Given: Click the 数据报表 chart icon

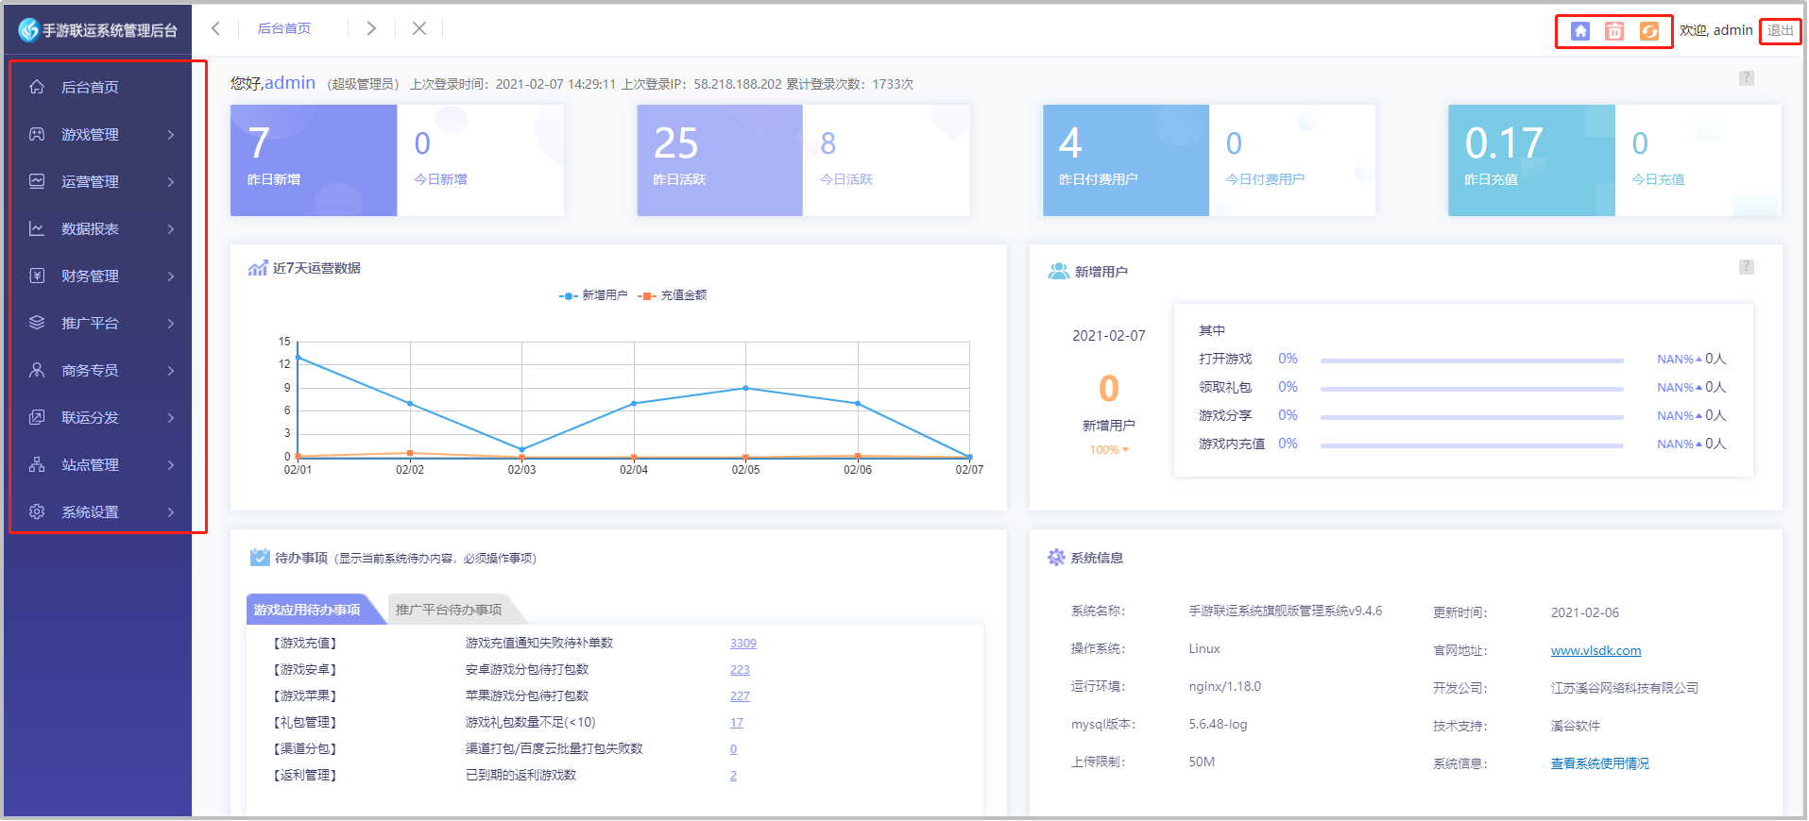Looking at the screenshot, I should [37, 228].
